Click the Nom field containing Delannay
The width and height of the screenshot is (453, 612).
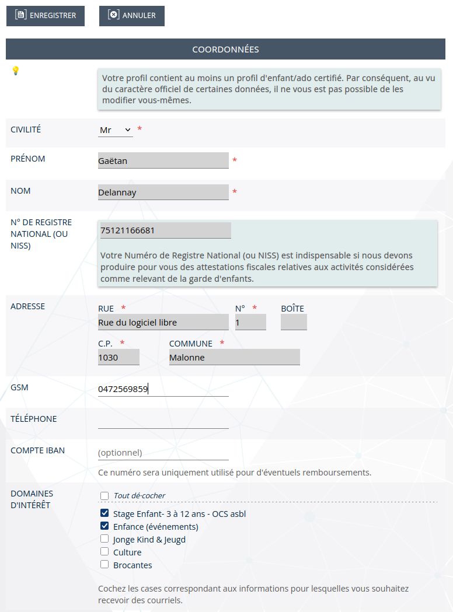pos(163,192)
